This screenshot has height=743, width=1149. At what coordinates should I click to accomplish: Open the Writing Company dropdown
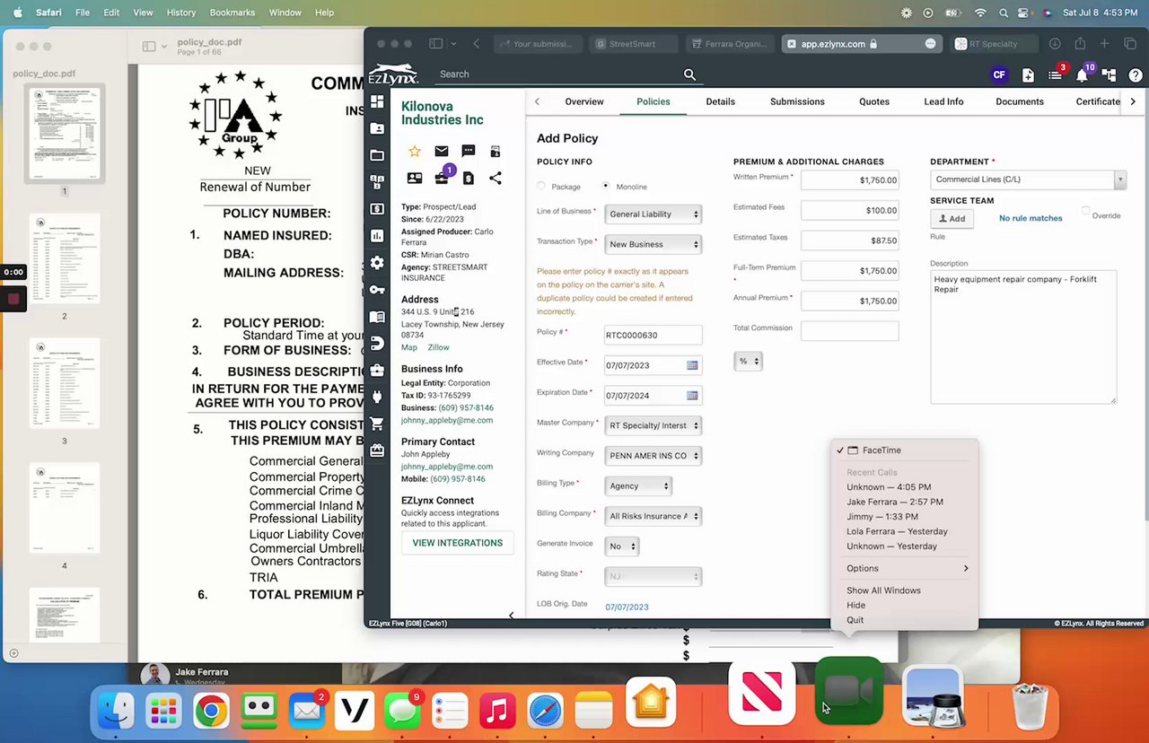pos(653,456)
